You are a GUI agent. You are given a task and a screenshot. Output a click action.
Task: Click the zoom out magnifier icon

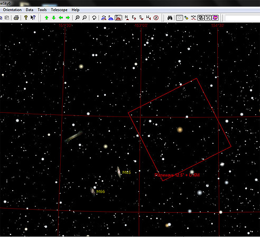[x=85, y=18]
